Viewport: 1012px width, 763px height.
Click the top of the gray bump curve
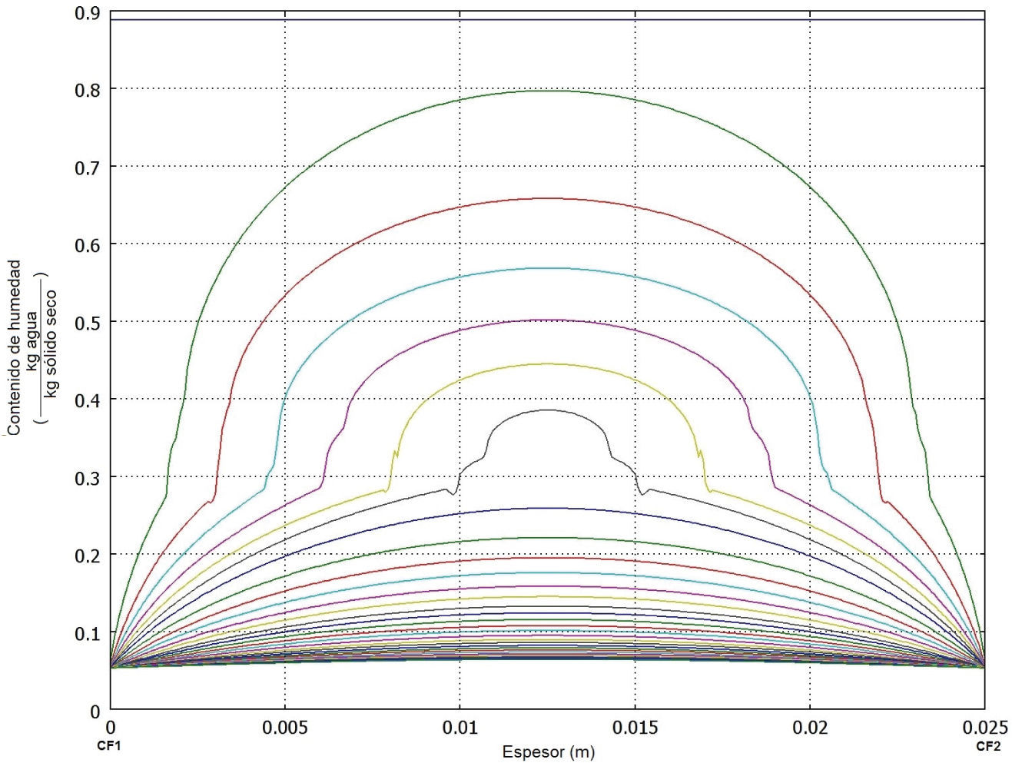548,410
